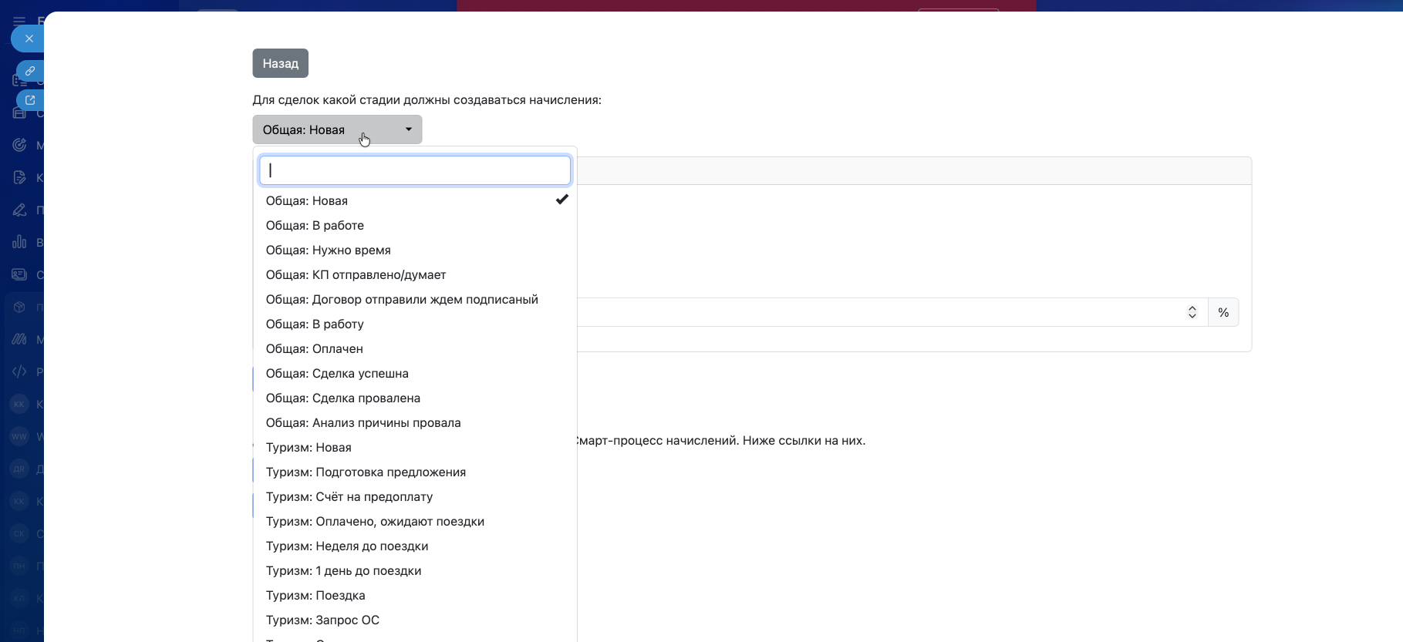Select Общая: Договор отправили ждем подписаный

[x=415, y=299]
